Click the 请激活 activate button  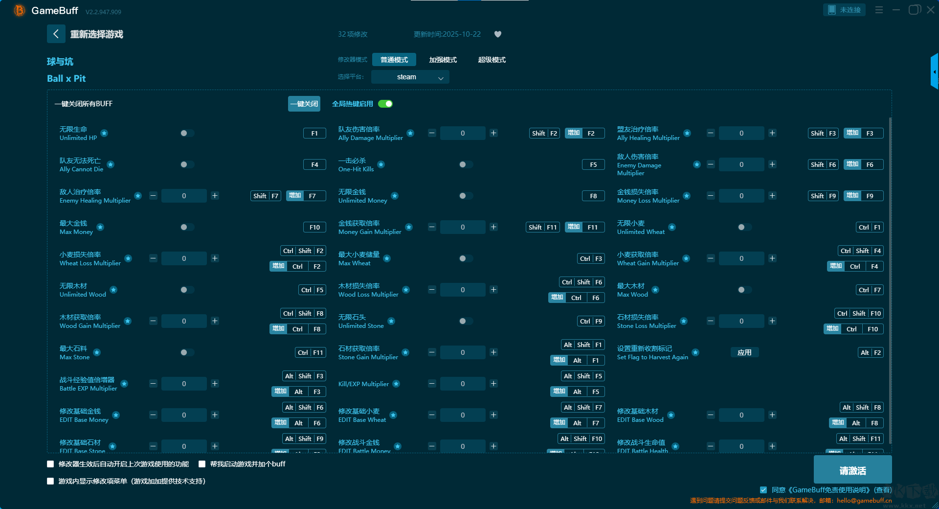(x=852, y=470)
